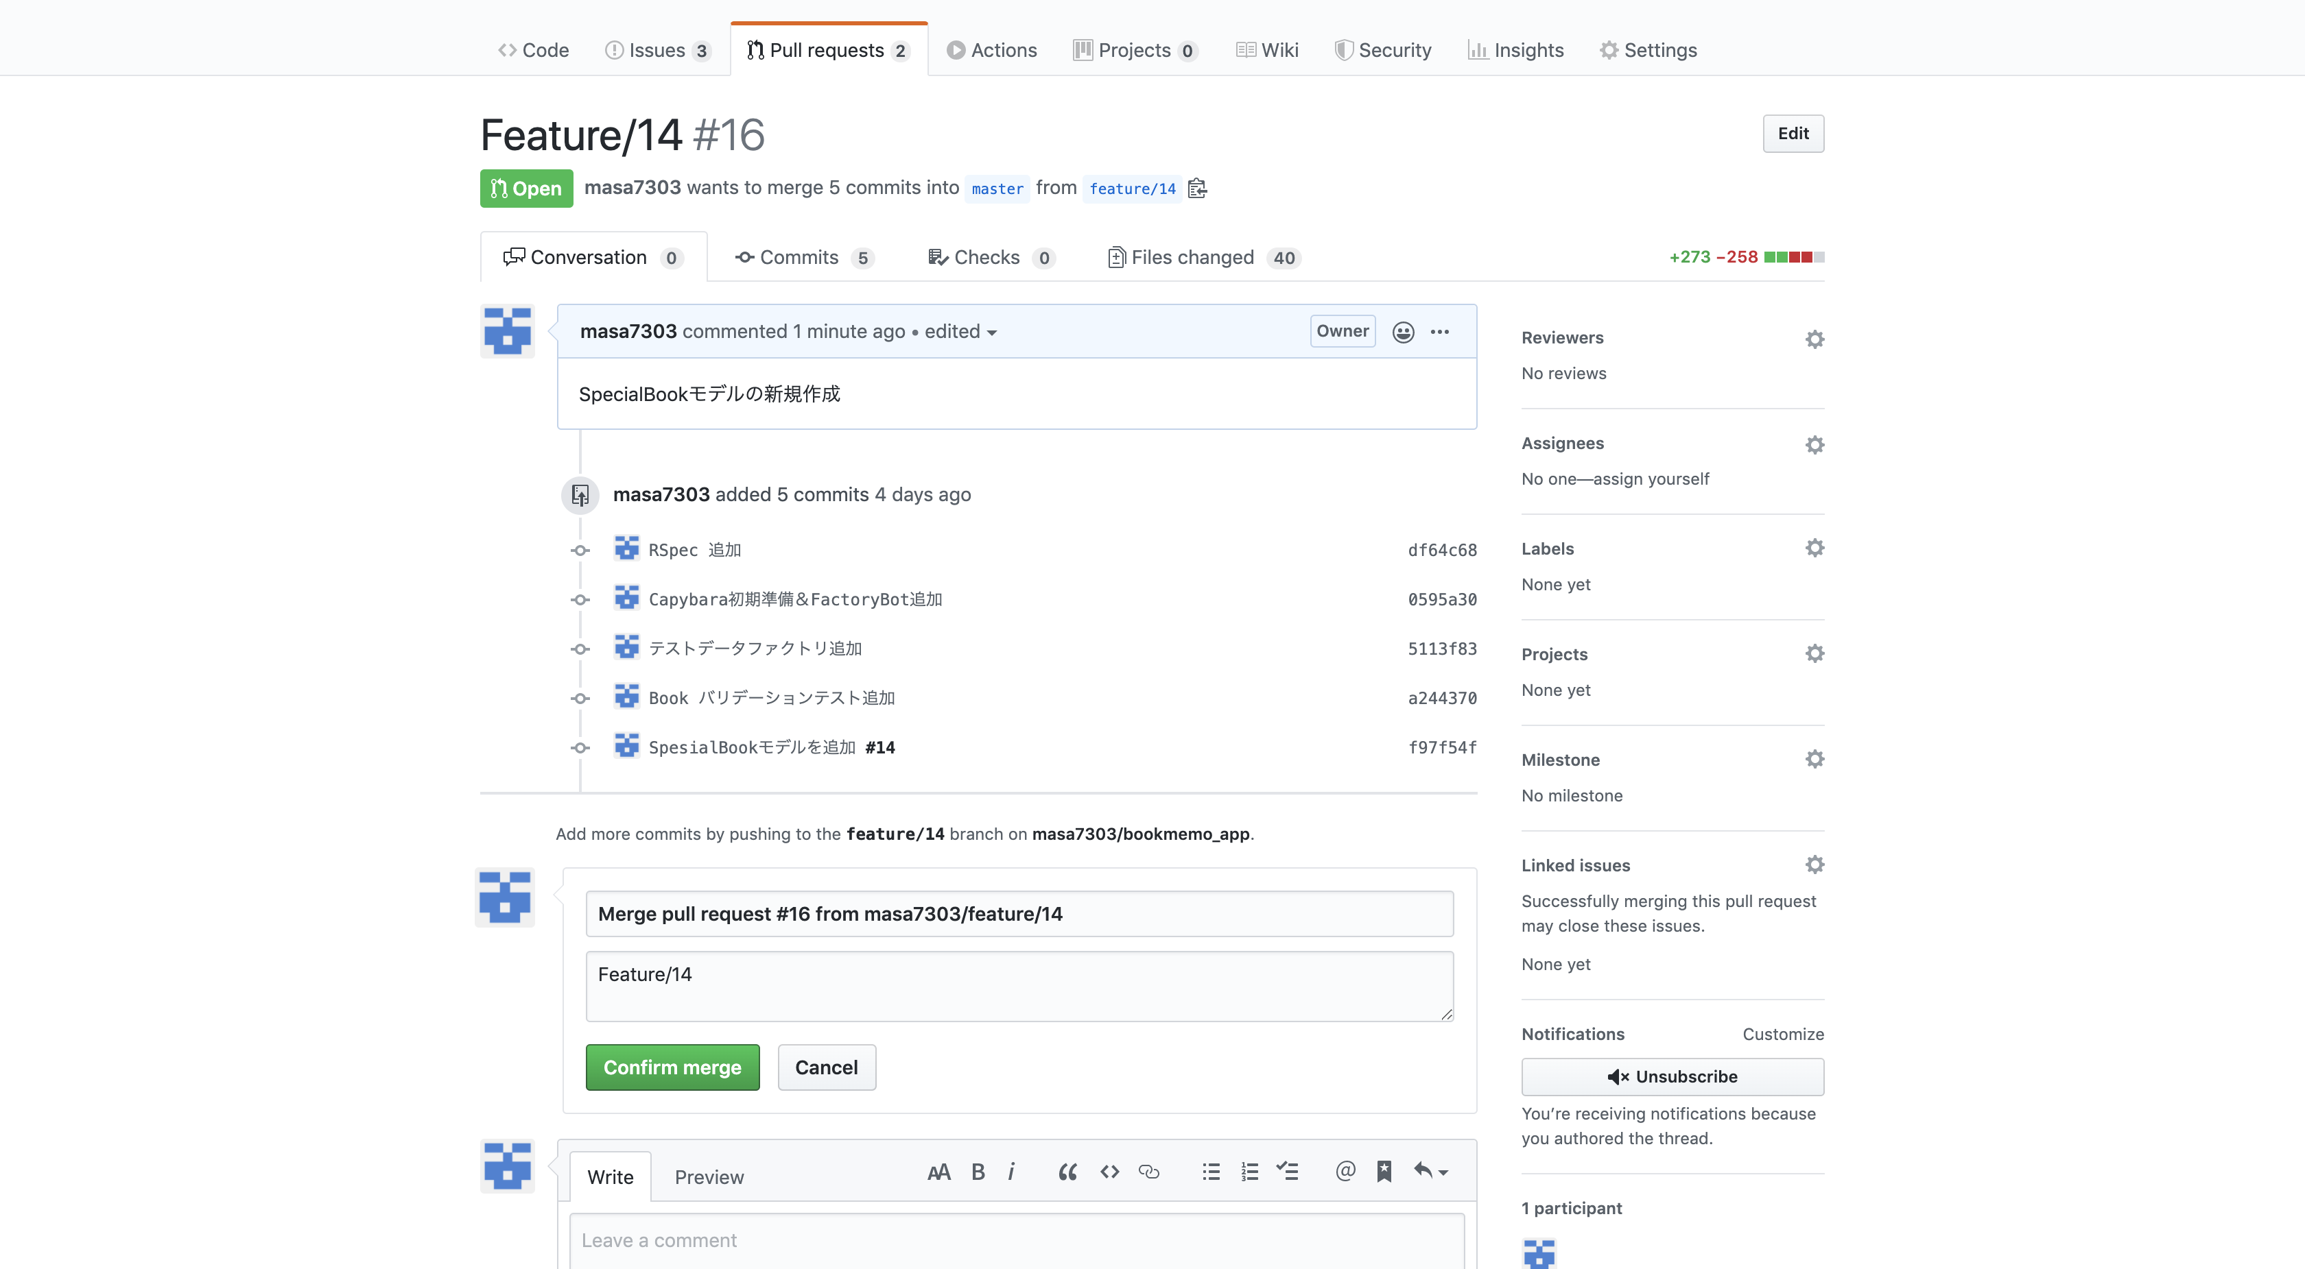Toggle the Unsubscribe notifications button
This screenshot has height=1269, width=2305.
pos(1672,1077)
